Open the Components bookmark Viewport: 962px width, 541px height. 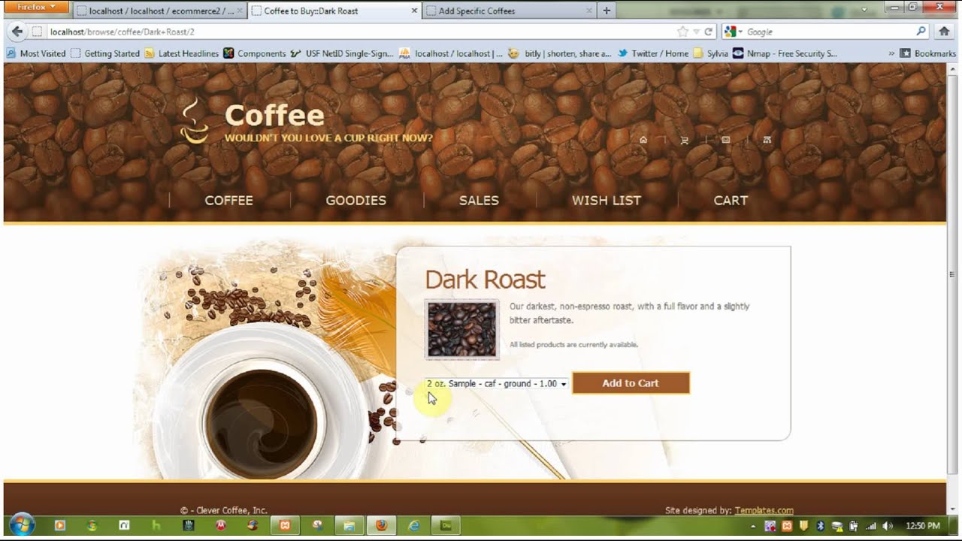254,53
